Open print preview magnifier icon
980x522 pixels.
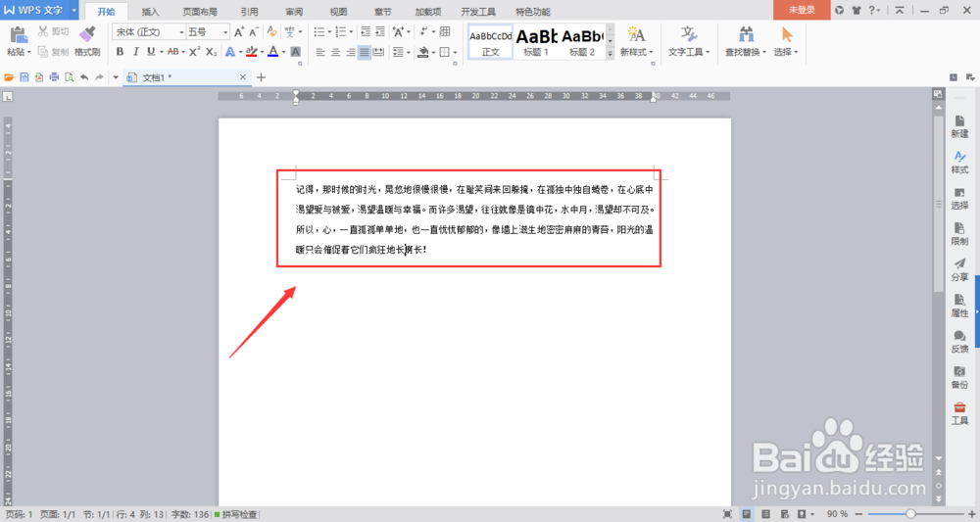point(69,77)
